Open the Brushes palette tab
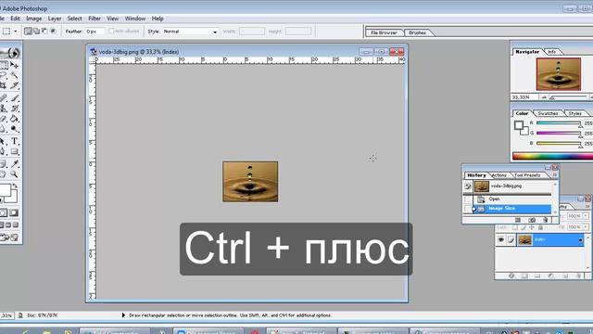The image size is (593, 334). tap(418, 32)
